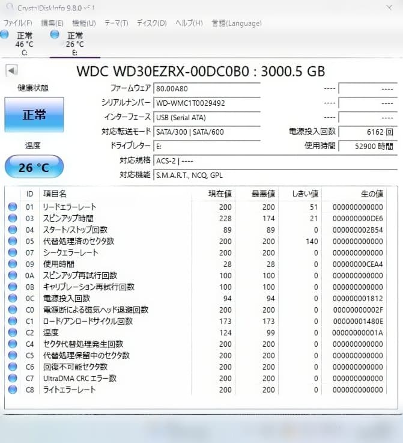
Task: Open the 機能(U) menu
Action: click(84, 23)
